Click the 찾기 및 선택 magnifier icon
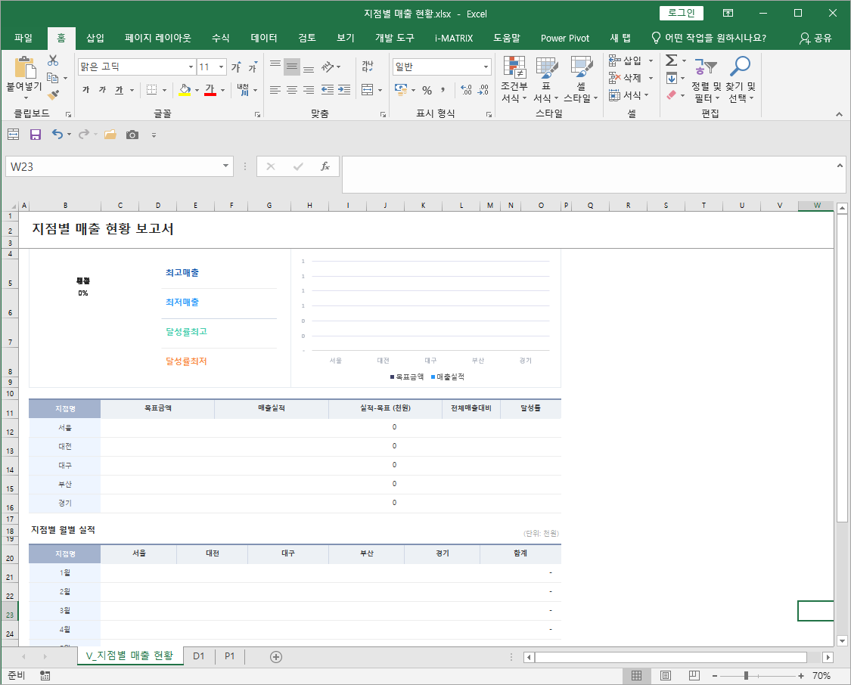 point(741,79)
